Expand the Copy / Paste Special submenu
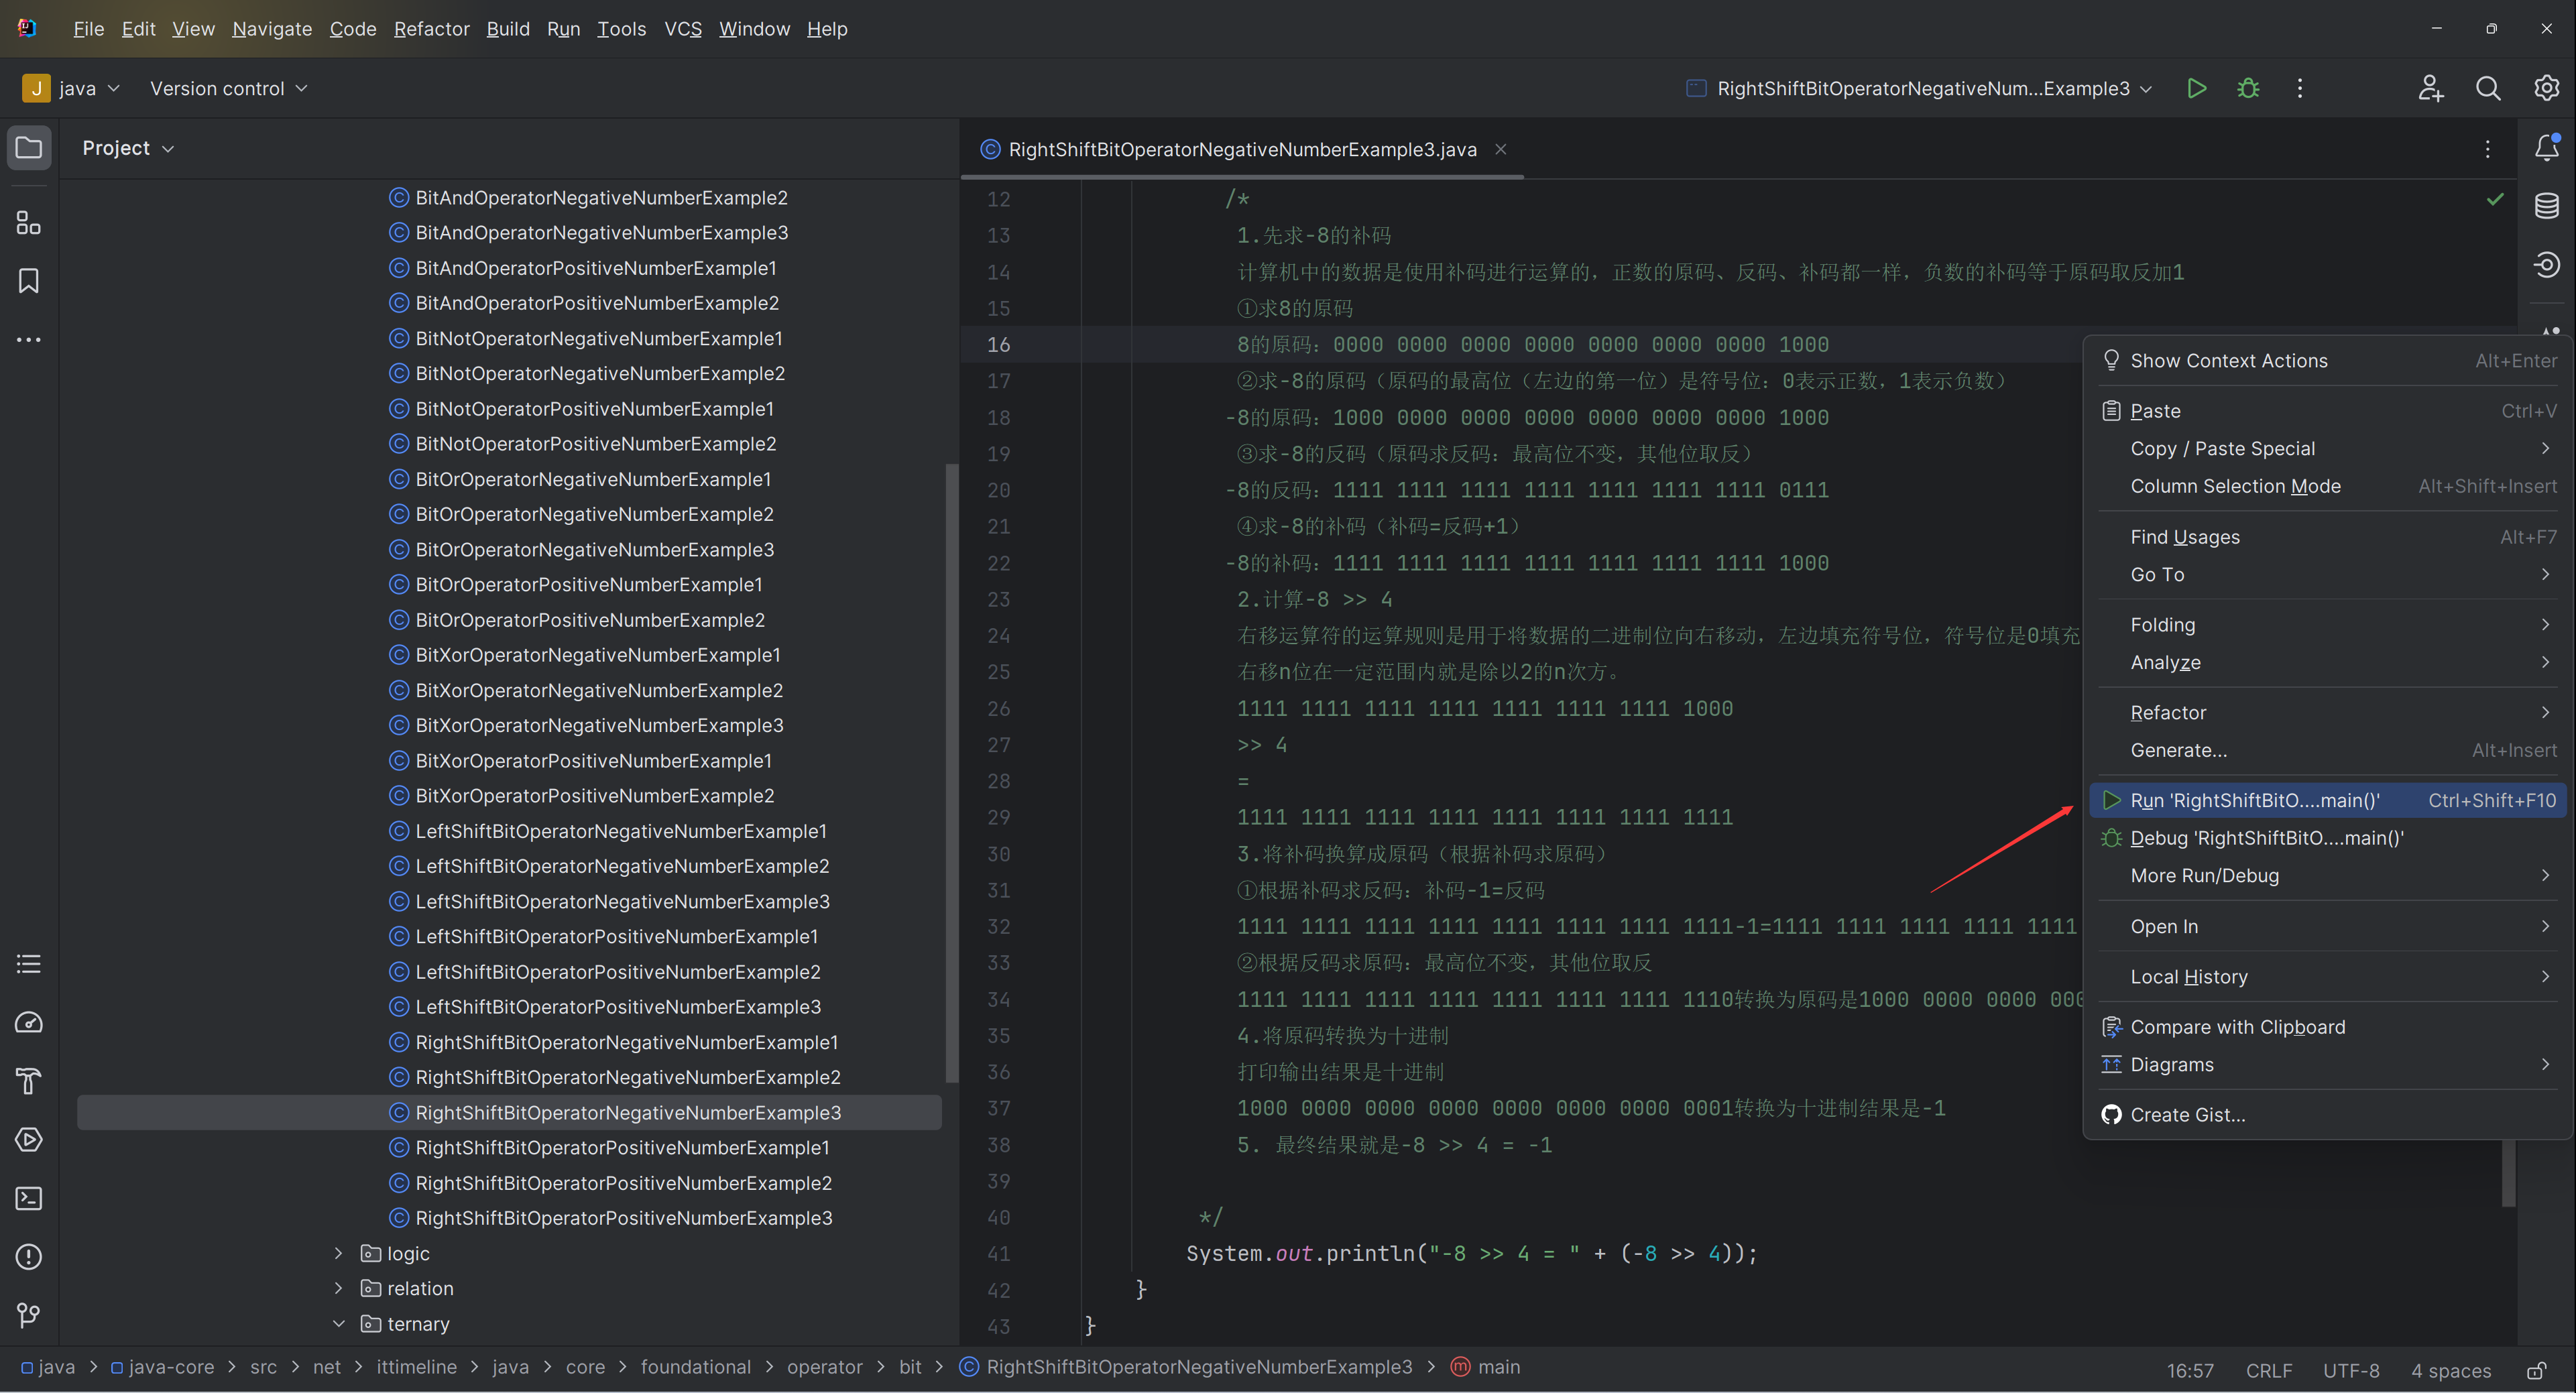The height and width of the screenshot is (1393, 2576). [2329, 448]
